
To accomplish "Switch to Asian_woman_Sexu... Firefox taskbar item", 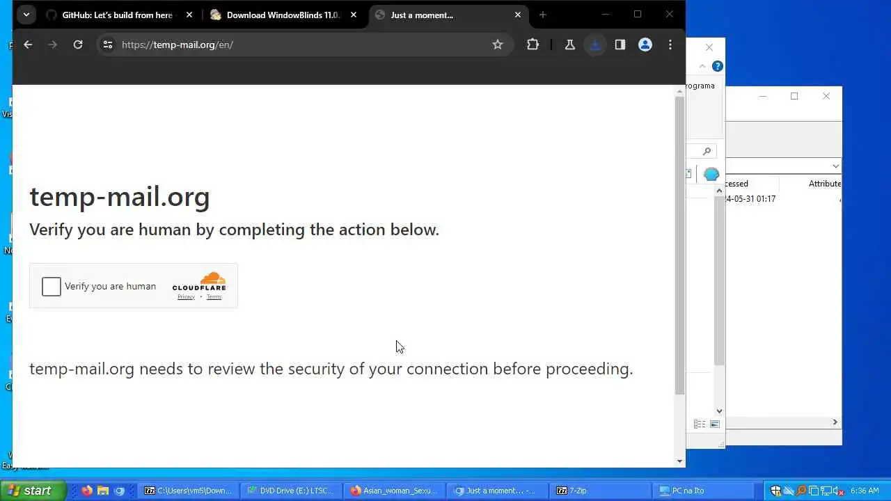I will 395,491.
